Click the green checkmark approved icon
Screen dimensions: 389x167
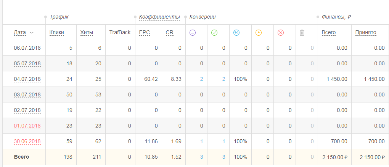coord(214,33)
